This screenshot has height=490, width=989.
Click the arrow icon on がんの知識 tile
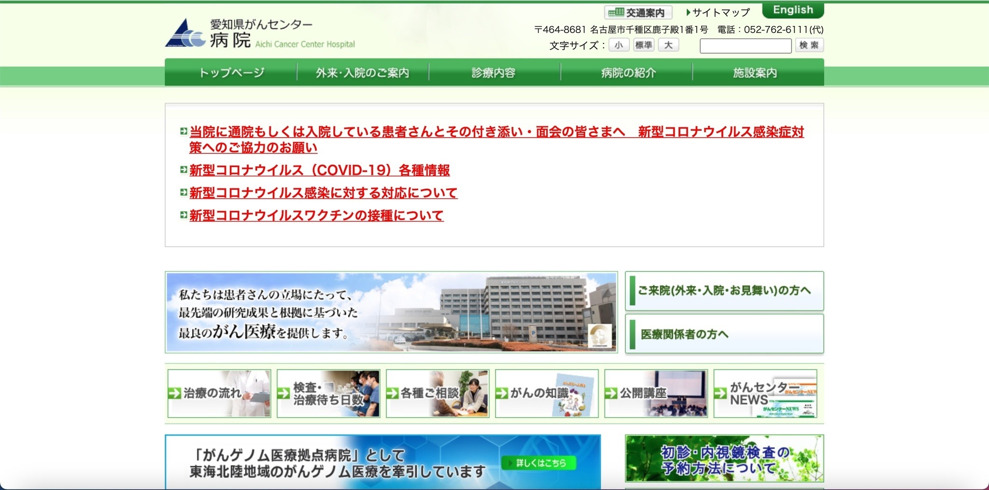tap(502, 393)
